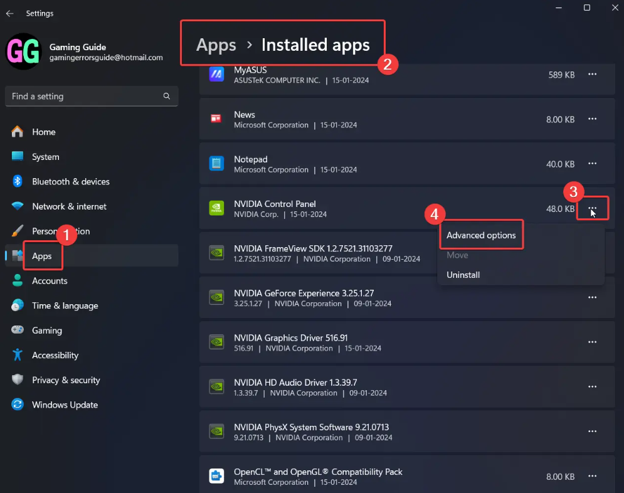The height and width of the screenshot is (493, 624).
Task: Open more options for OpenCL Compatibility Pack
Action: point(592,476)
